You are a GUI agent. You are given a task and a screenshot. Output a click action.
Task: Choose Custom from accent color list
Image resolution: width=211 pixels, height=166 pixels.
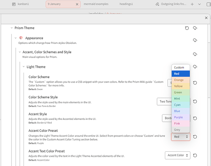[x=181, y=67]
